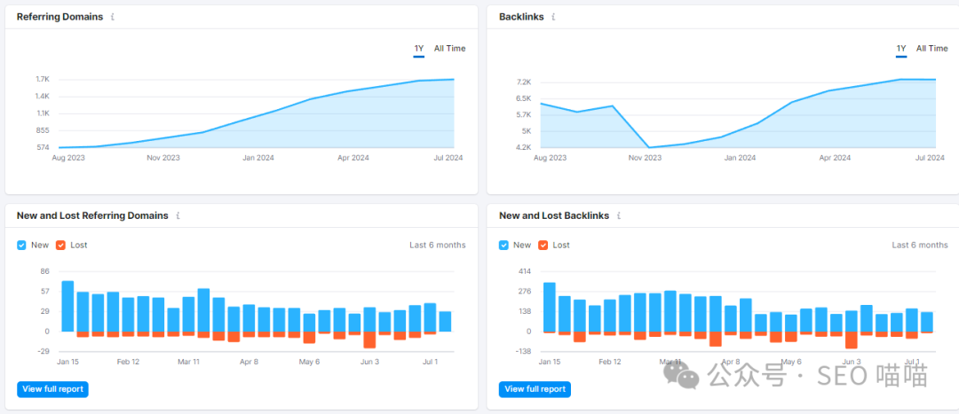The width and height of the screenshot is (959, 414).
Task: Click the info icon beside Referring Domains title
Action: (113, 17)
